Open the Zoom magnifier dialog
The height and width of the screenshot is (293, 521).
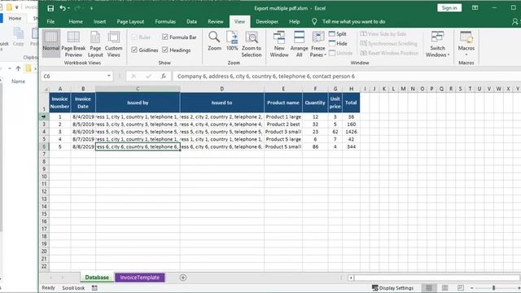tap(214, 41)
